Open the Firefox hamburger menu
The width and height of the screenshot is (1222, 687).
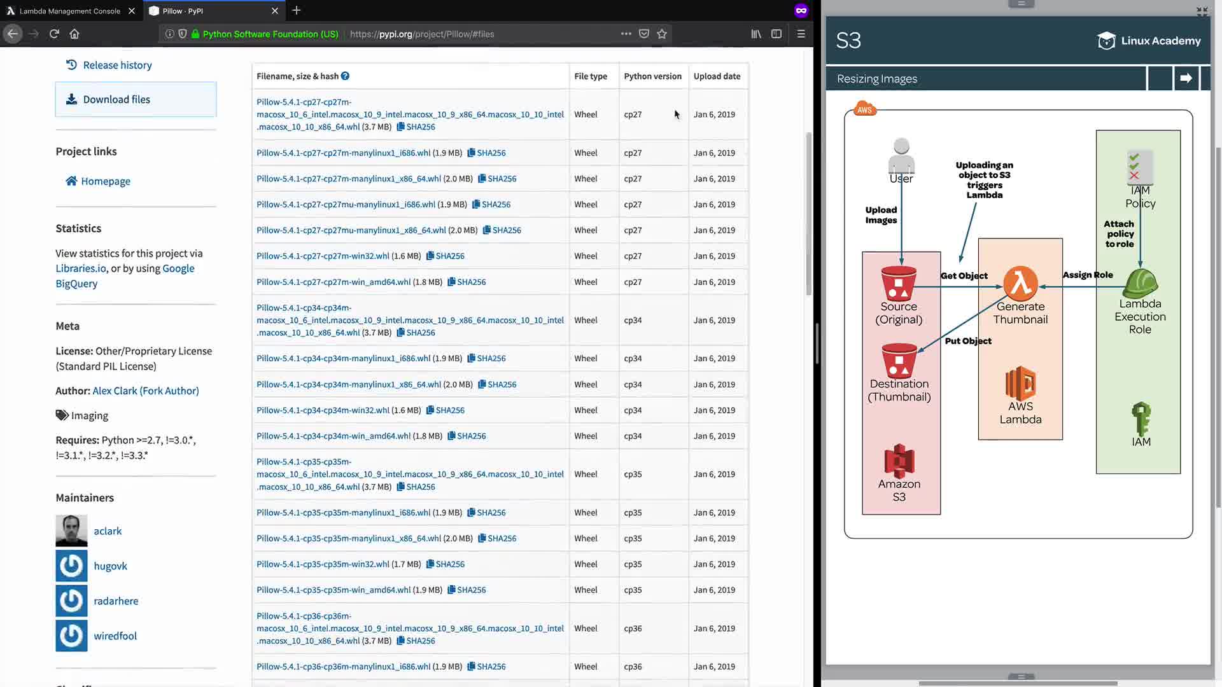[x=801, y=34]
